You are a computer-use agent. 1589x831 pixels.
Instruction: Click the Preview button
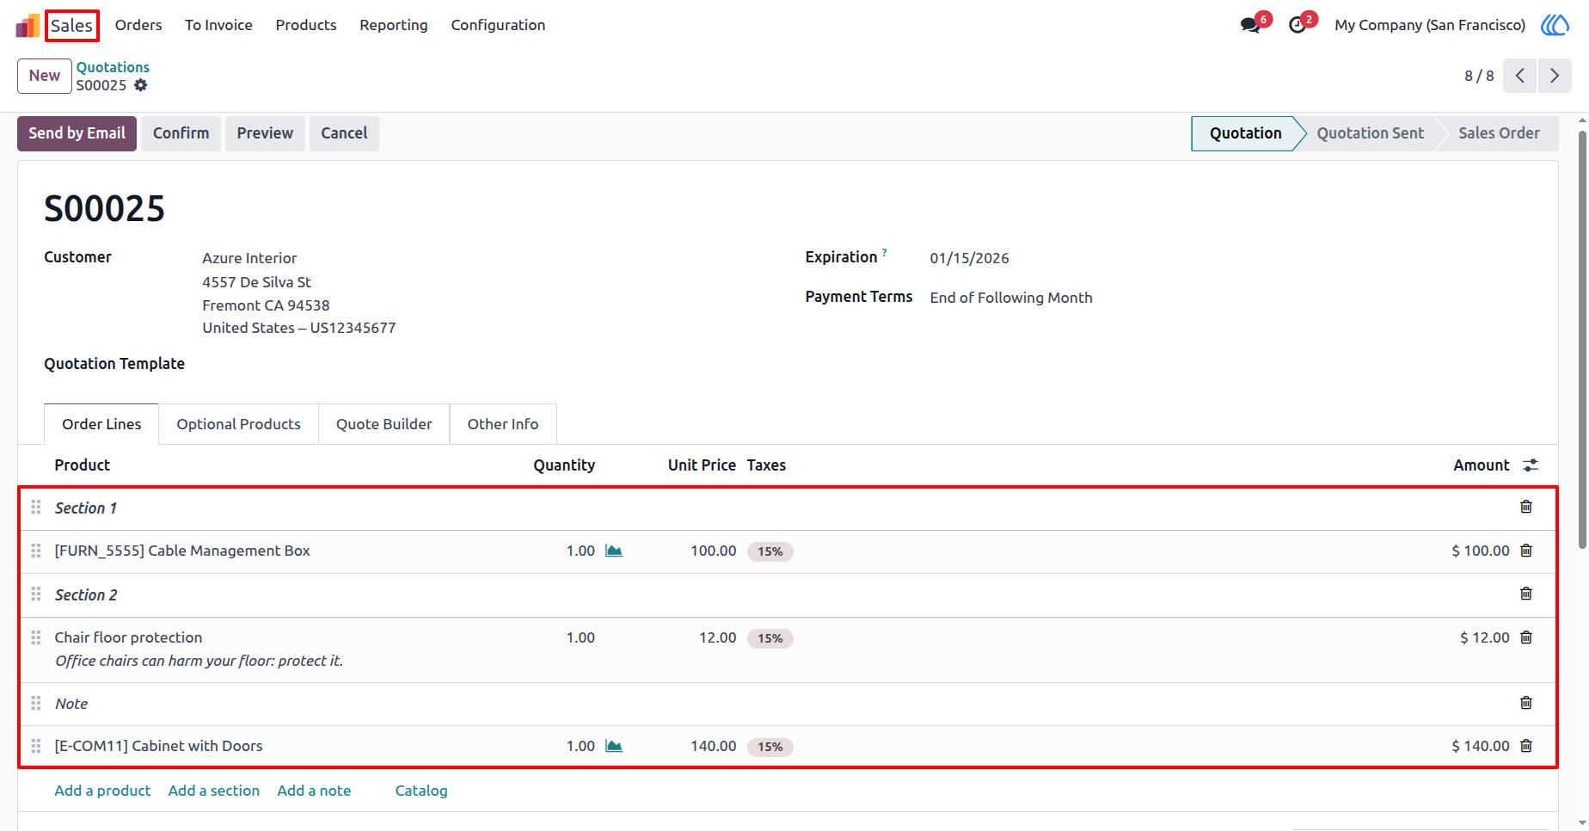(265, 133)
